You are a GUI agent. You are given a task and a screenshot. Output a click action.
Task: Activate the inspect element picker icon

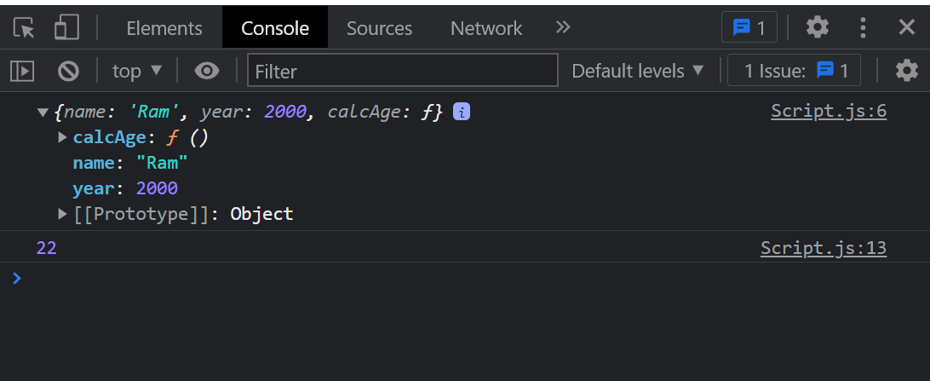pyautogui.click(x=24, y=28)
